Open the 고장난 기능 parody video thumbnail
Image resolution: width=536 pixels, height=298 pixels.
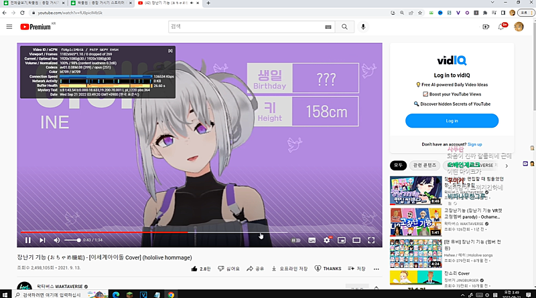pos(415,222)
